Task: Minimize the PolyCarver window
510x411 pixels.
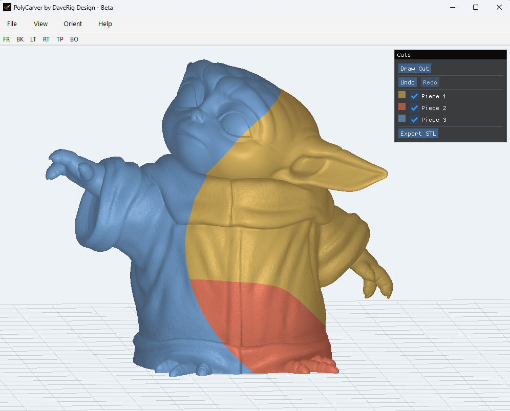Action: (453, 7)
